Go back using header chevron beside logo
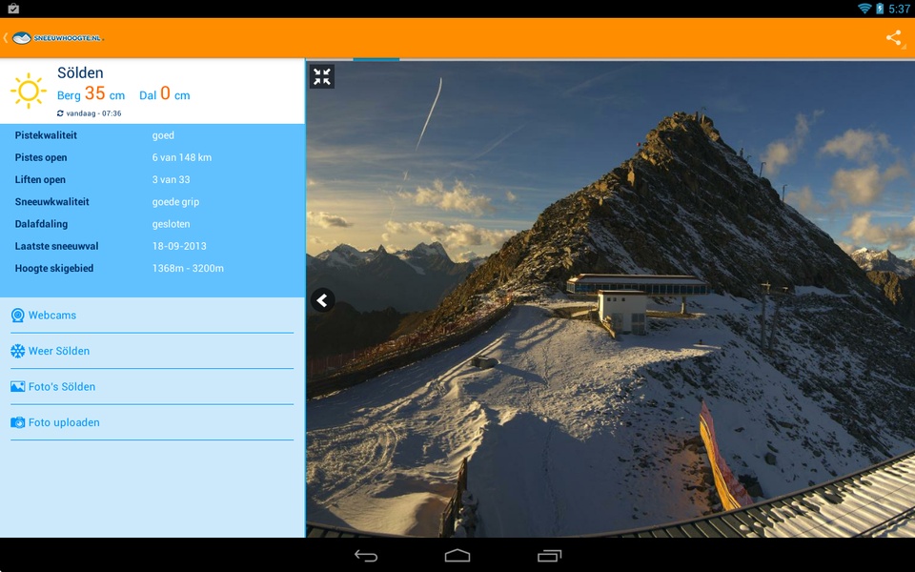 [5, 38]
